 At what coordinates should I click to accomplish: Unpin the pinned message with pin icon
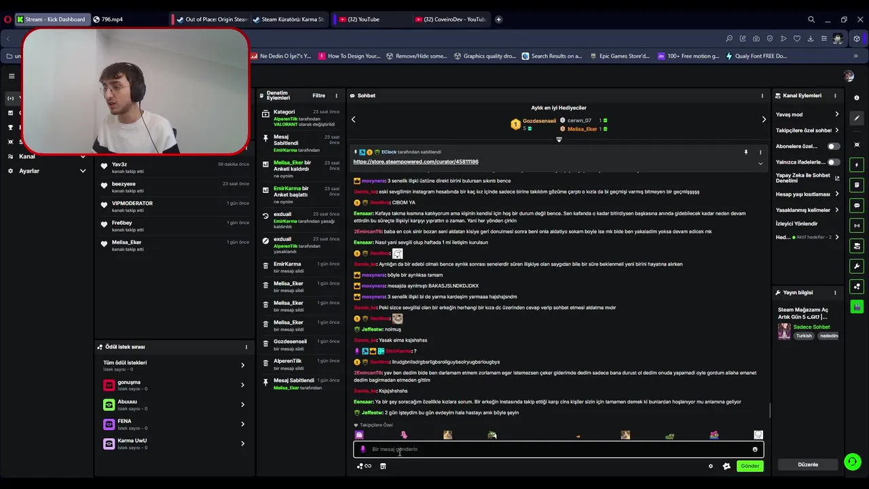(x=745, y=152)
